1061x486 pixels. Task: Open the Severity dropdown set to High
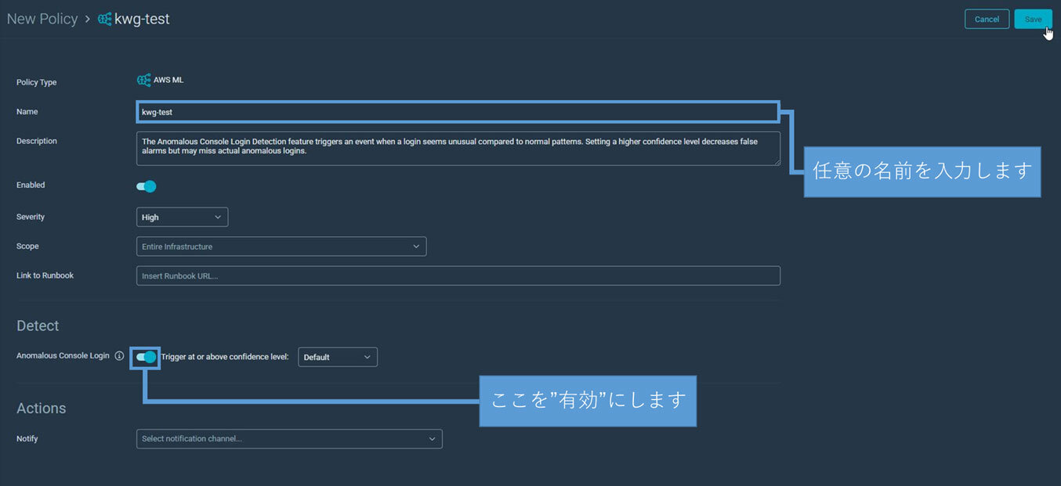point(182,217)
